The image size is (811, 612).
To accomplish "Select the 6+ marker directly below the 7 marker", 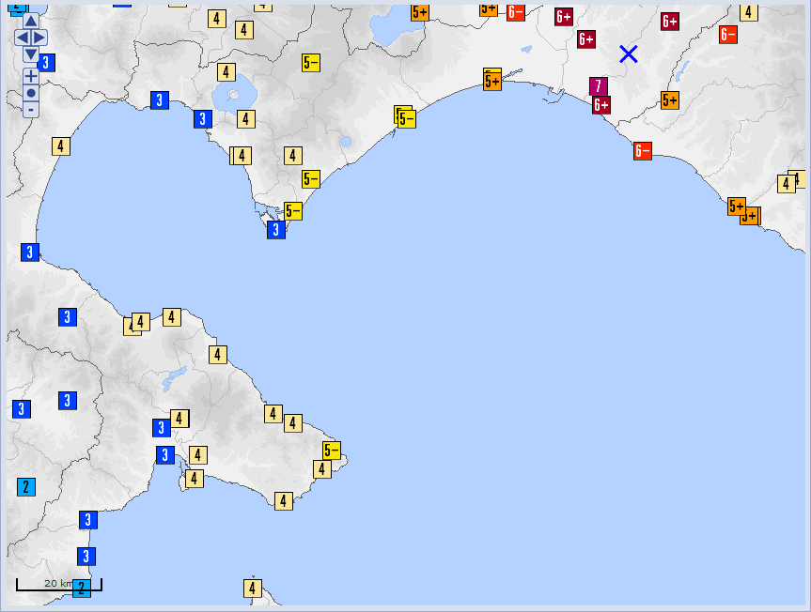I will click(601, 105).
